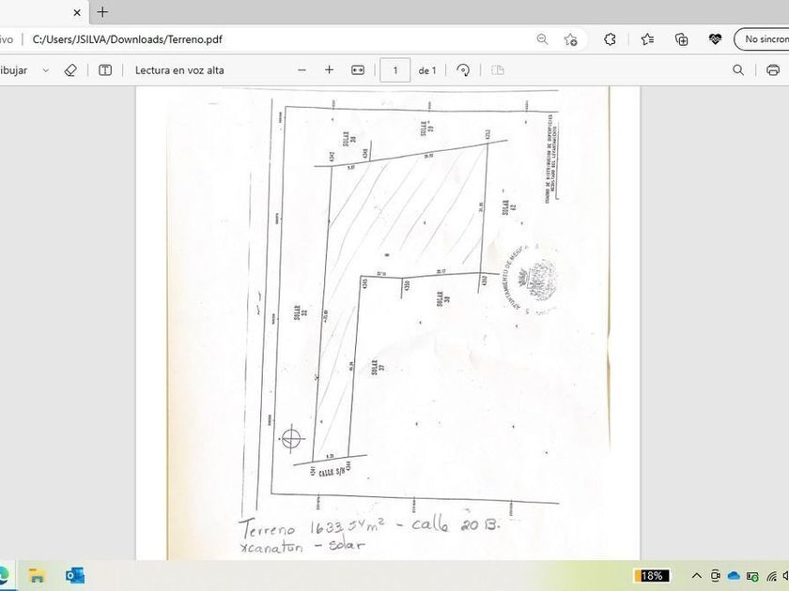Click the Wi-Fi network tray icon

point(771,576)
